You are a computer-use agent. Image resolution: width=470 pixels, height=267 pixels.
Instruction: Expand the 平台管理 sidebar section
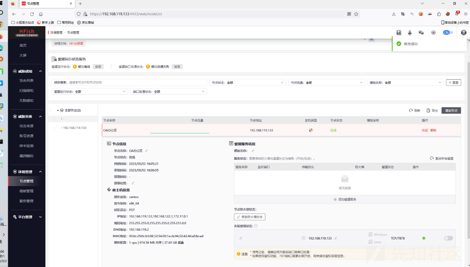tap(40, 217)
